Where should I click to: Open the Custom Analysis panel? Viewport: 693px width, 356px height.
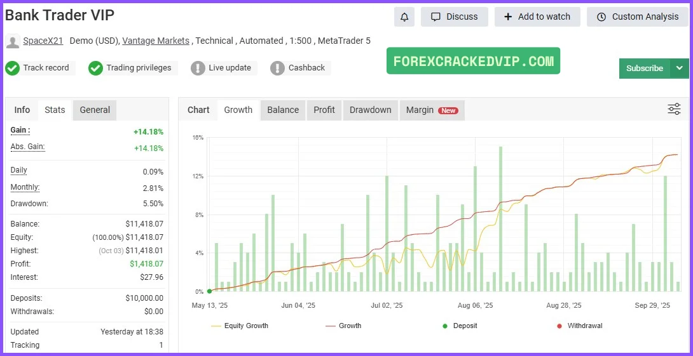click(638, 17)
